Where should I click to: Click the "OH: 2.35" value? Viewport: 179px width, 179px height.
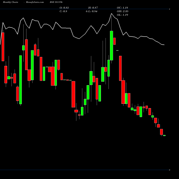122,11
